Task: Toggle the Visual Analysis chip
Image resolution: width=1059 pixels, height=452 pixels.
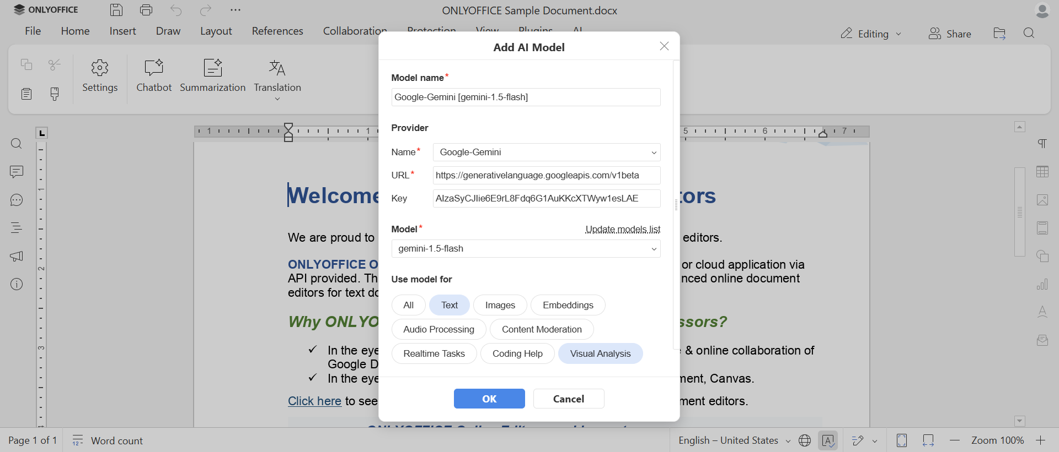Action: coord(600,353)
